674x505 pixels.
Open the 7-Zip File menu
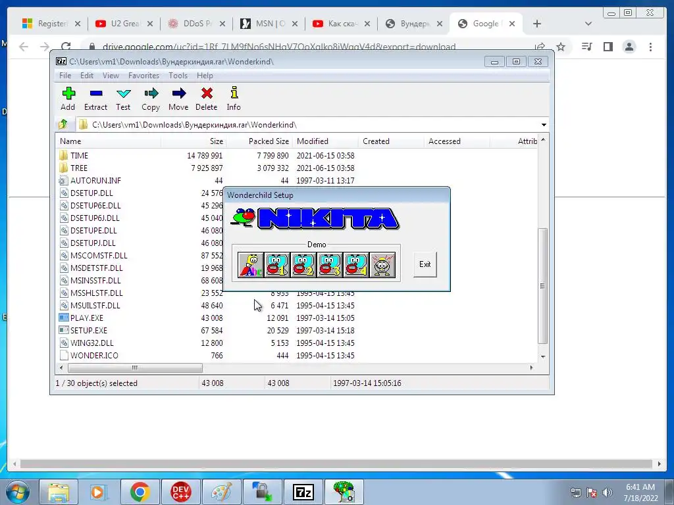pyautogui.click(x=65, y=76)
